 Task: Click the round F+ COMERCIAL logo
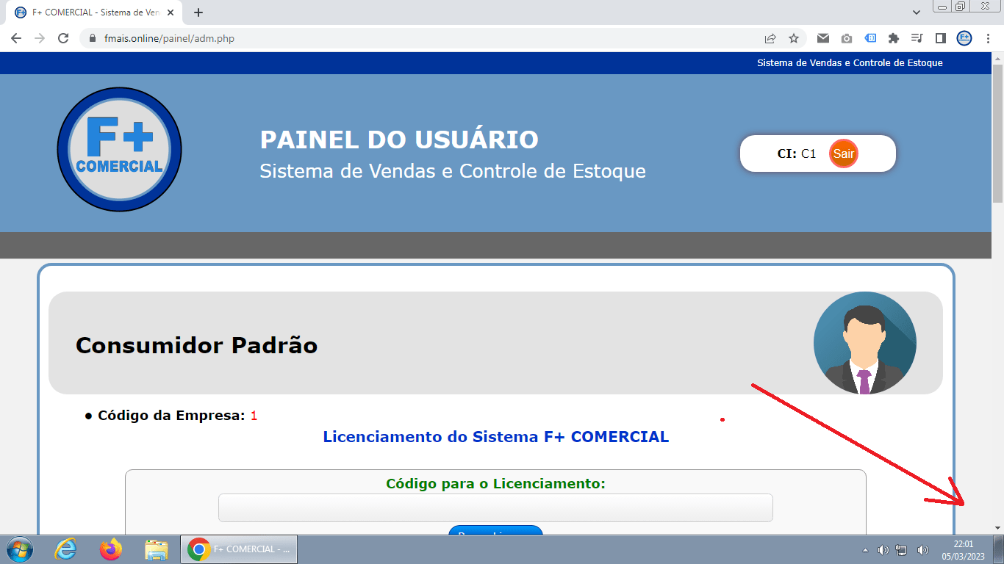coord(119,150)
